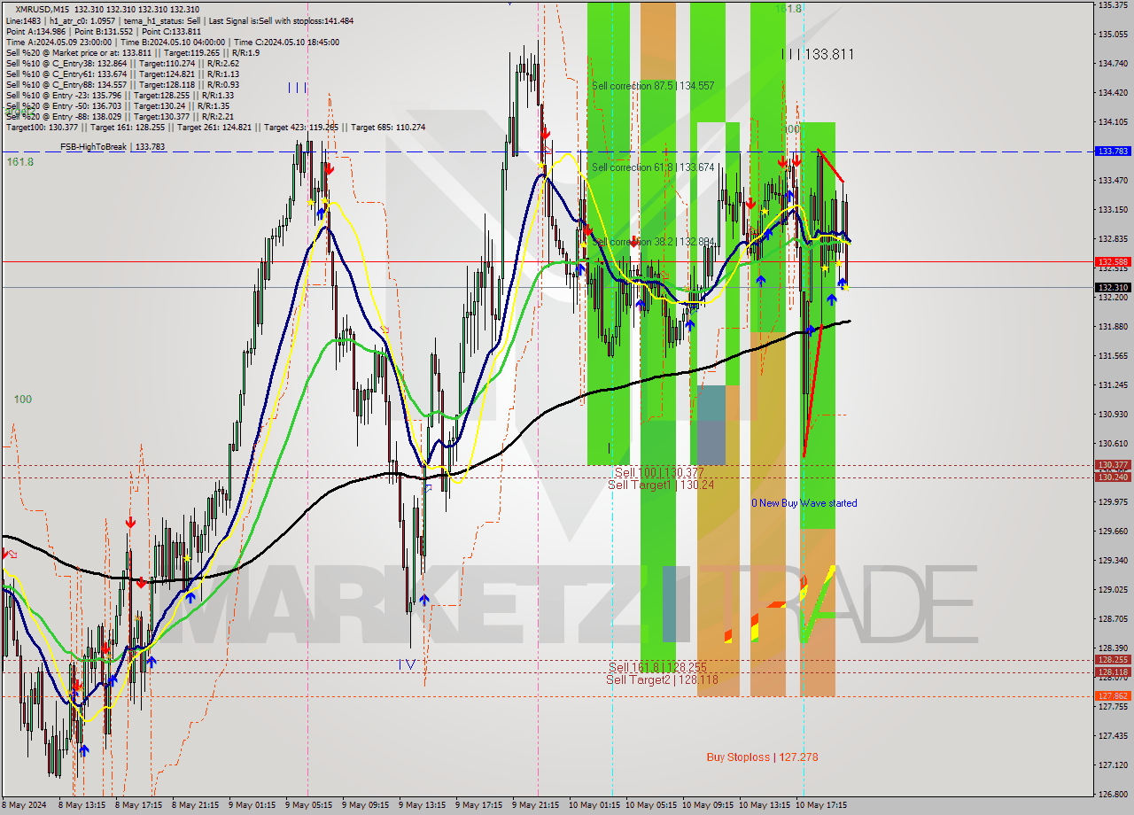Select the '0 New Buy Wave started' text
Viewport: 1134px width, 815px height.
804,503
